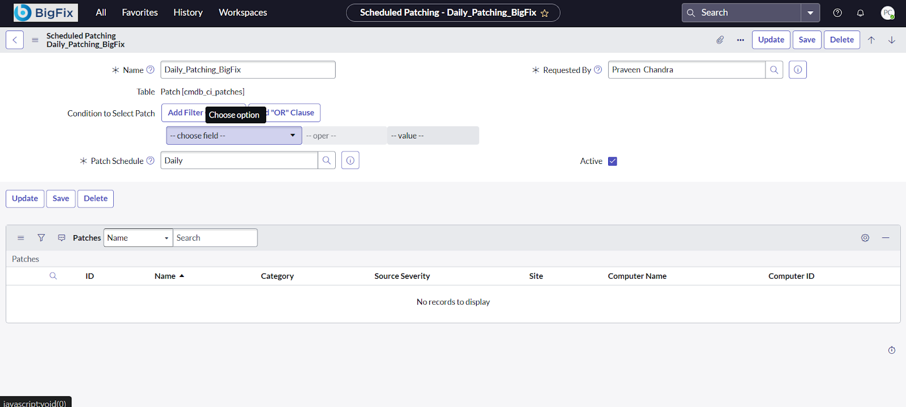Click the global search magnifier icon
906x407 pixels.
tap(691, 12)
